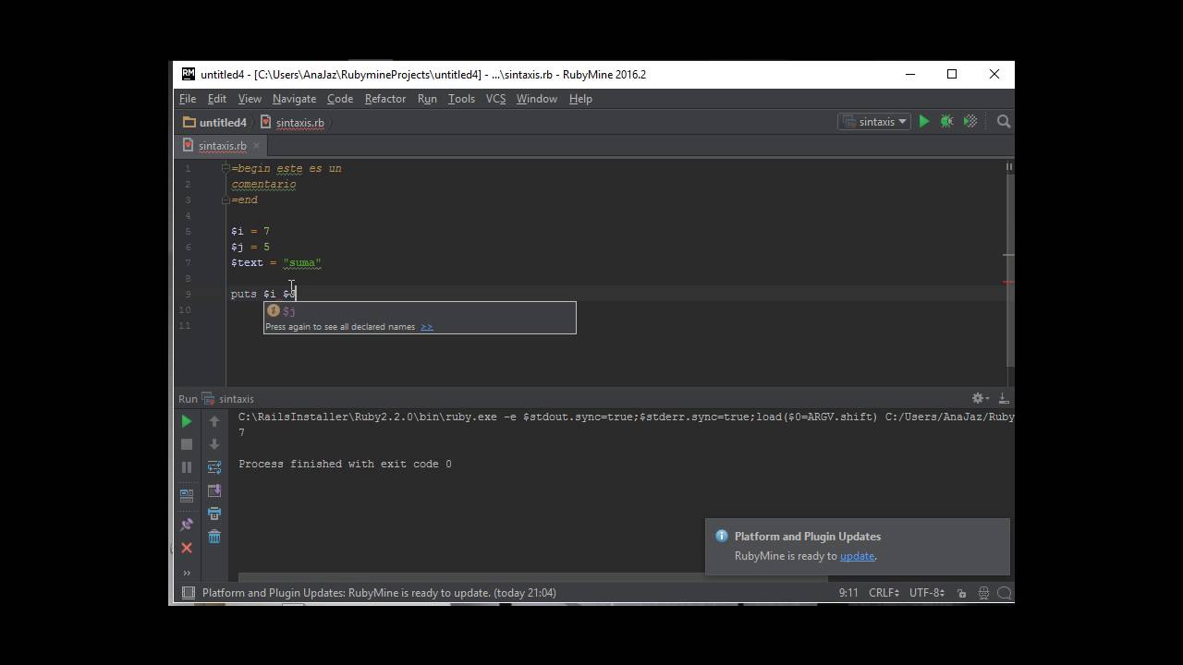Run sintaxis from the main toolbar
The image size is (1183, 665).
tap(923, 122)
